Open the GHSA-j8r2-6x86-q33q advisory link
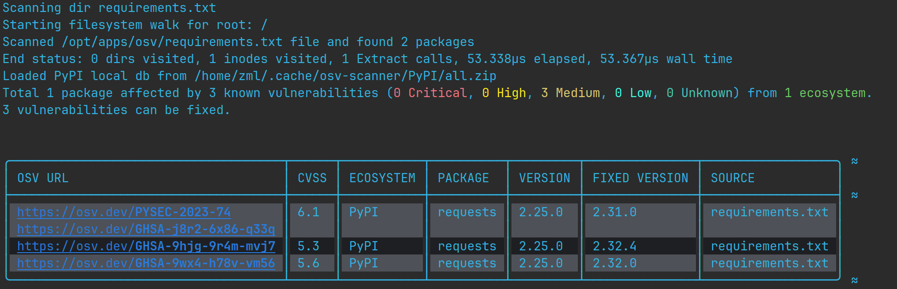This screenshot has width=897, height=289. (x=146, y=229)
